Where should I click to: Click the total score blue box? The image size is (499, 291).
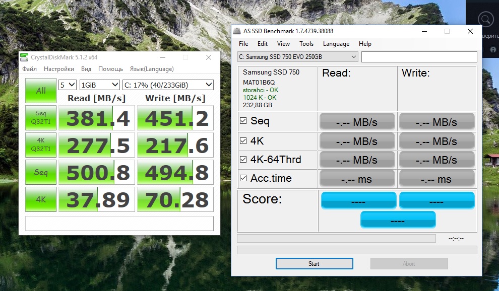[398, 220]
